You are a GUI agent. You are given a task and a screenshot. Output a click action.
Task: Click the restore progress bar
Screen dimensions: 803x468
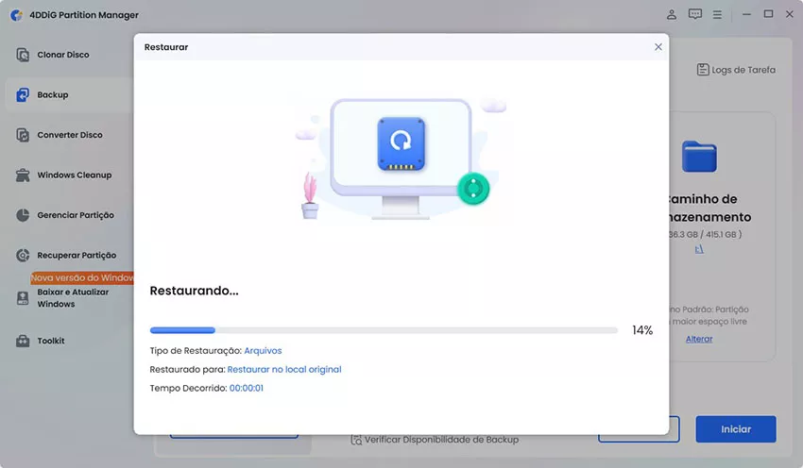point(384,330)
